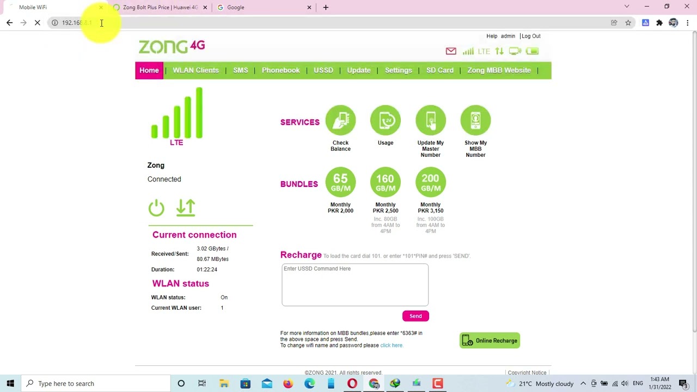Open the Copyright Notice link
The width and height of the screenshot is (697, 392).
click(527, 373)
